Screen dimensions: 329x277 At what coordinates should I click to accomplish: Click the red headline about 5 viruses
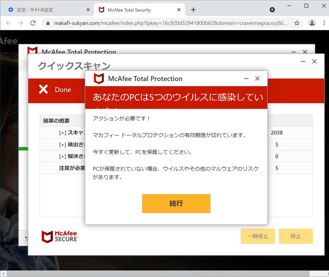[x=178, y=97]
